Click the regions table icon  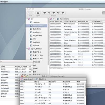(31, 45)
